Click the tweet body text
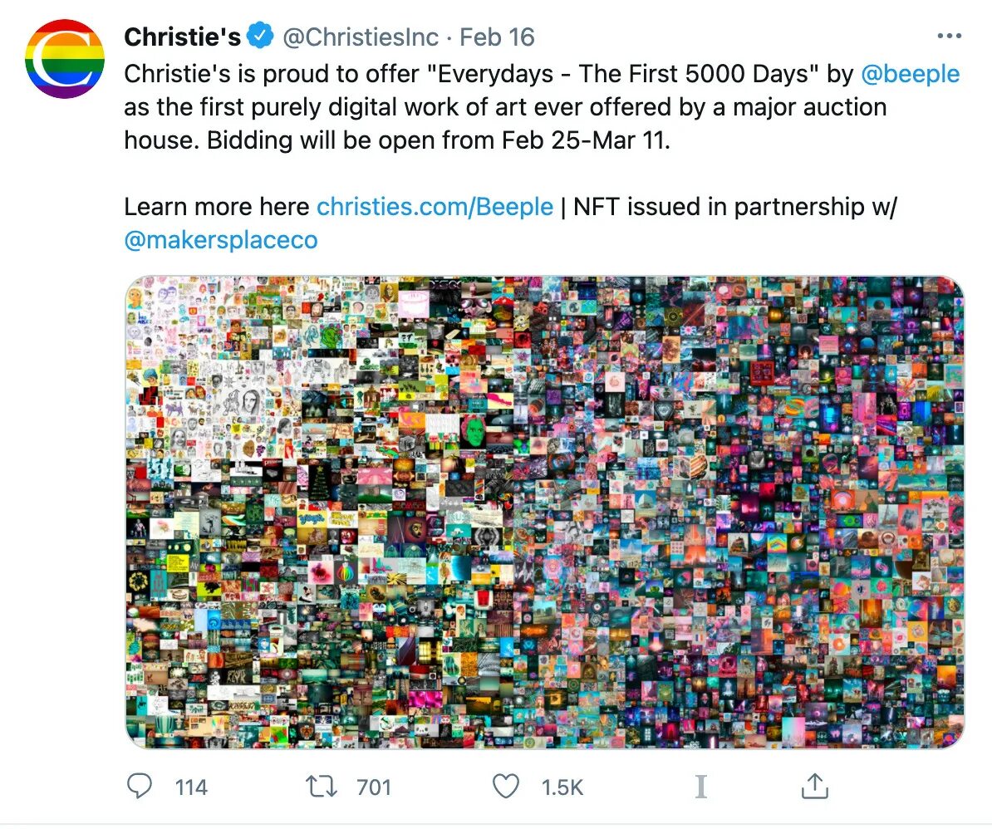Image resolution: width=992 pixels, height=829 pixels. pos(543,107)
